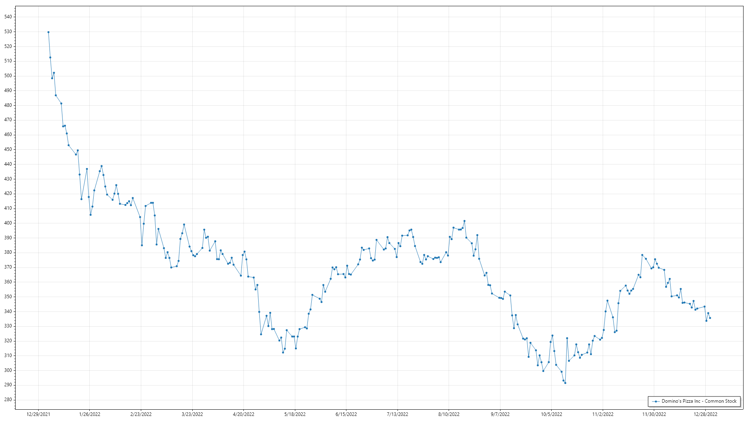
Task: Select the 500 y-axis value label
Action: 8,76
